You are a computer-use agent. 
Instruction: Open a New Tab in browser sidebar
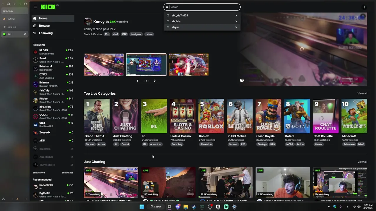(14, 27)
